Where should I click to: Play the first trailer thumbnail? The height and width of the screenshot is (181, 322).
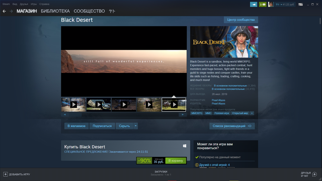coord(74,105)
